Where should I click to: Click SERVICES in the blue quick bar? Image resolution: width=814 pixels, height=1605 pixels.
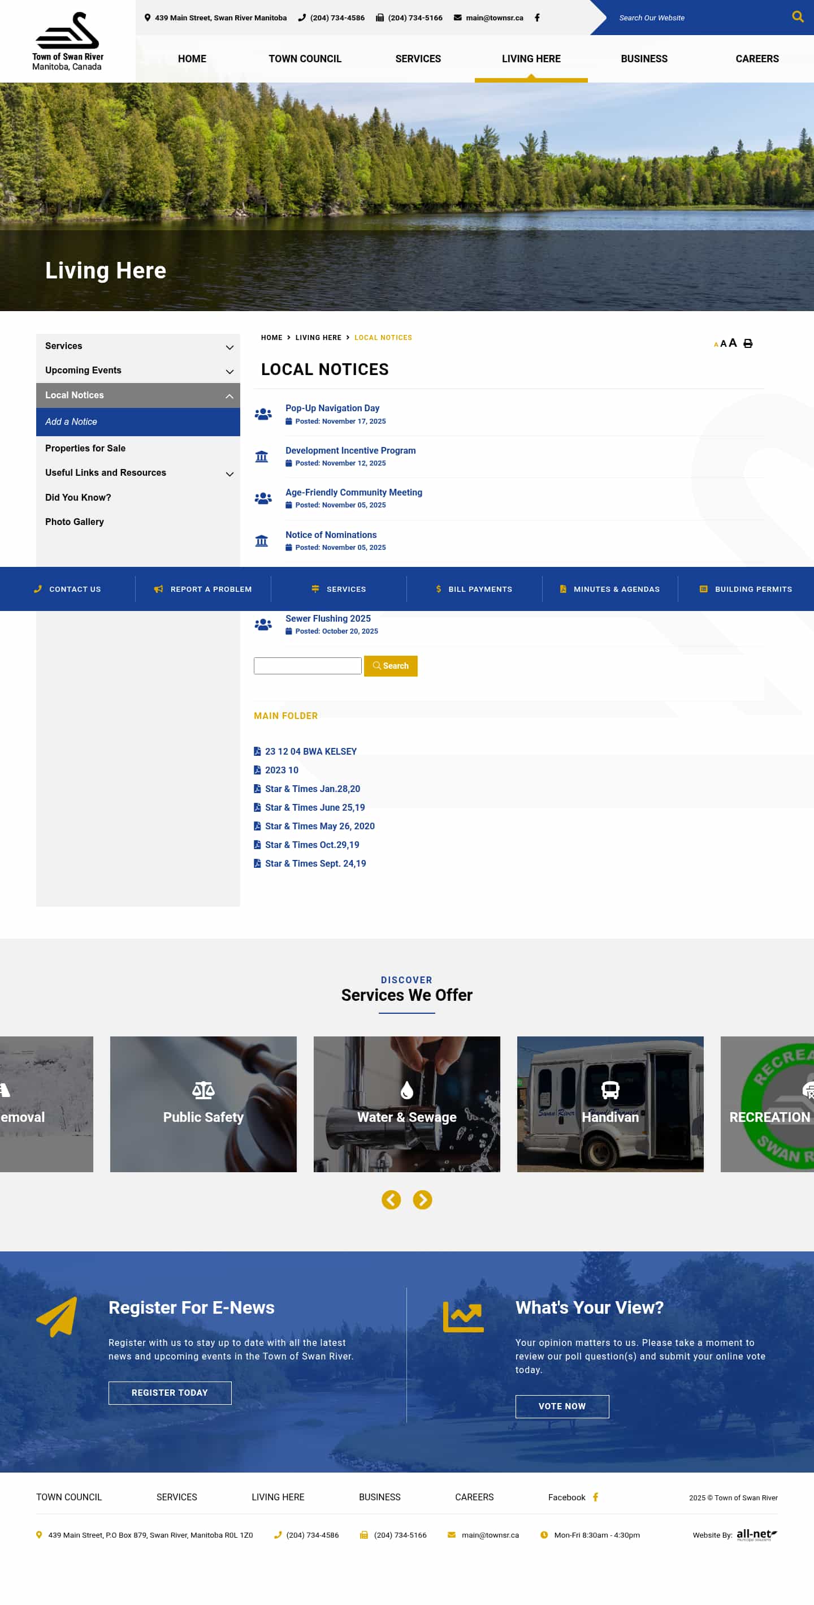pyautogui.click(x=339, y=589)
